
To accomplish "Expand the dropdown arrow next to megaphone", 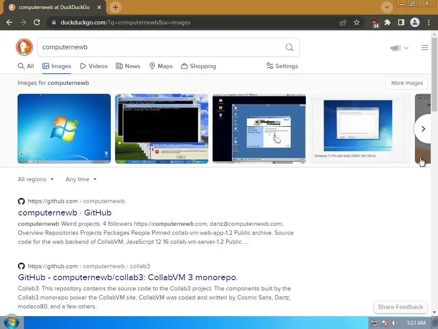I will [406, 48].
